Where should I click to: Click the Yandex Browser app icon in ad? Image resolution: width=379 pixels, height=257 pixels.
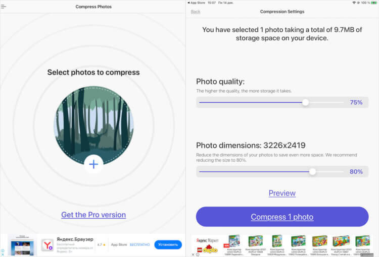click(x=48, y=245)
